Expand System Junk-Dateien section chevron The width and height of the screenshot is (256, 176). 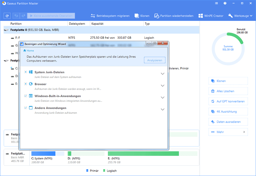coord(163,74)
